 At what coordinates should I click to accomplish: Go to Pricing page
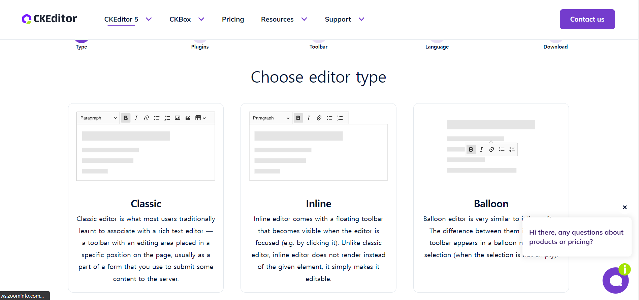(233, 19)
